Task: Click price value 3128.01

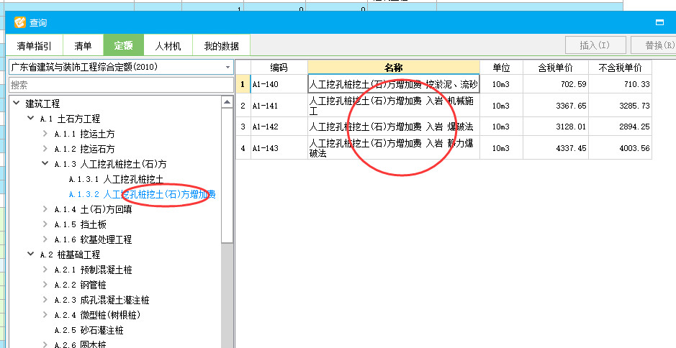Action: [x=571, y=127]
